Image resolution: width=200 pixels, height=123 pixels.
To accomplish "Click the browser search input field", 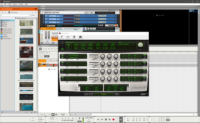I will tap(15, 15).
